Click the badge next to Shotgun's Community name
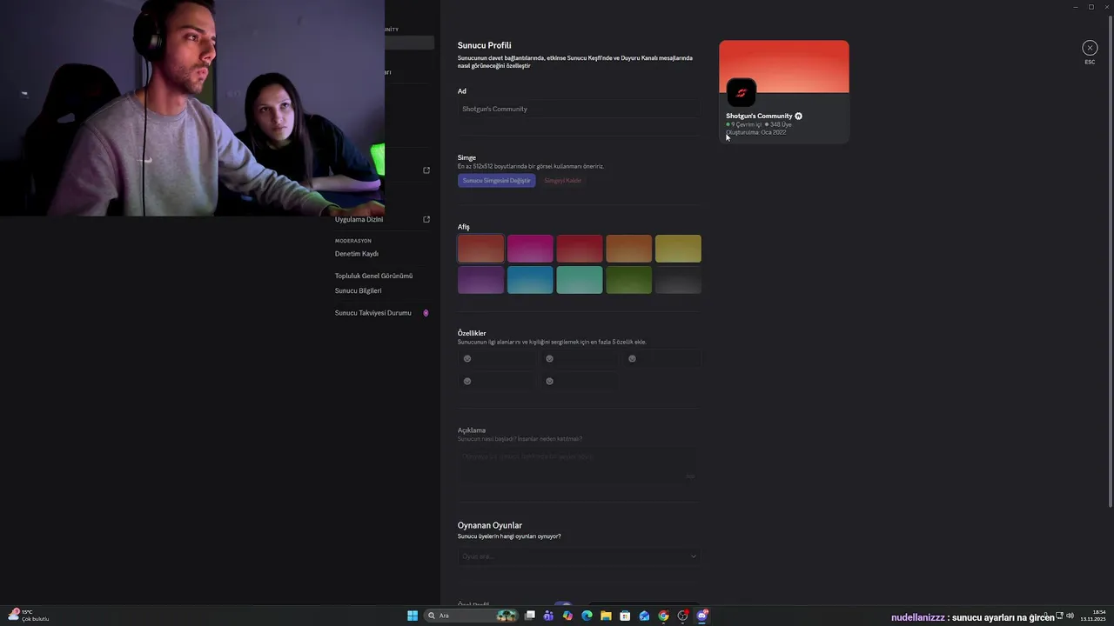Screen dimensions: 1114x626 pos(798,116)
